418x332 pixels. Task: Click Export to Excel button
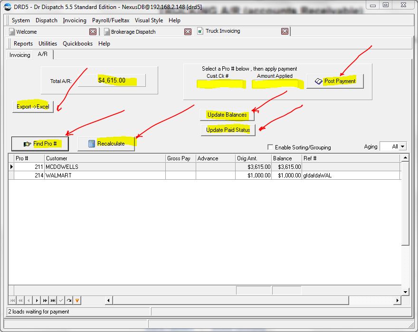[x=33, y=106]
